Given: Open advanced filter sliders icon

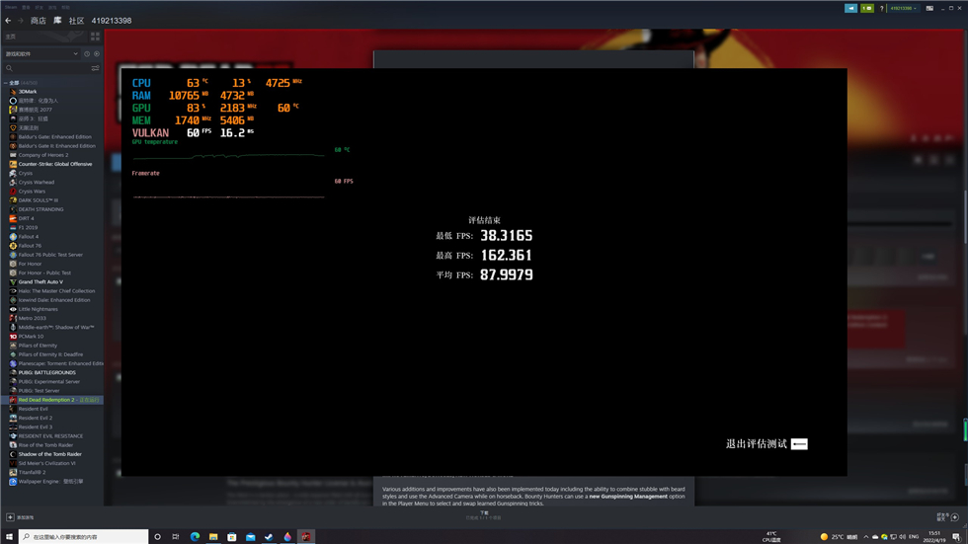Looking at the screenshot, I should coord(95,68).
